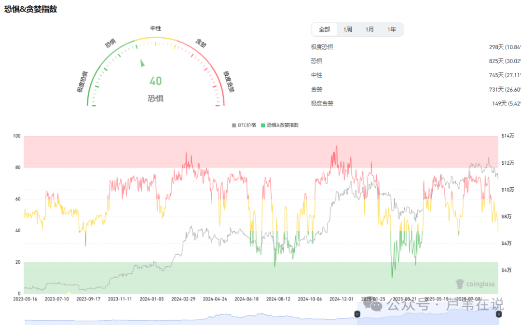Viewport: 521px width, 325px height.
Task: Click the 2024-02-29 x-axis date label
Action: pos(183,299)
